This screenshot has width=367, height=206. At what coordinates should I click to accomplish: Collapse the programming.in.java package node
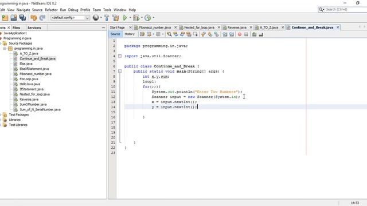[5, 48]
